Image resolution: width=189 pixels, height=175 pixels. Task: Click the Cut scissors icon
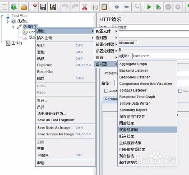(85, 7)
